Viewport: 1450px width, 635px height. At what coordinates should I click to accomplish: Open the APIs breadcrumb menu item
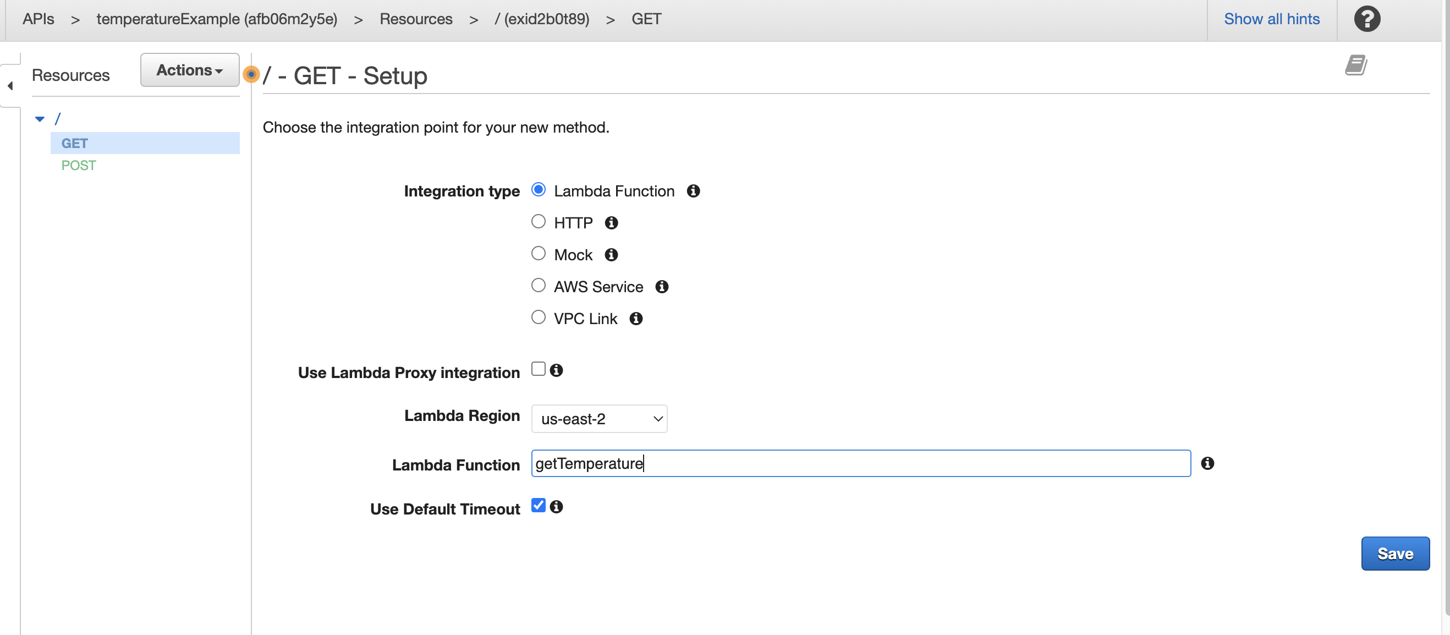[x=37, y=19]
